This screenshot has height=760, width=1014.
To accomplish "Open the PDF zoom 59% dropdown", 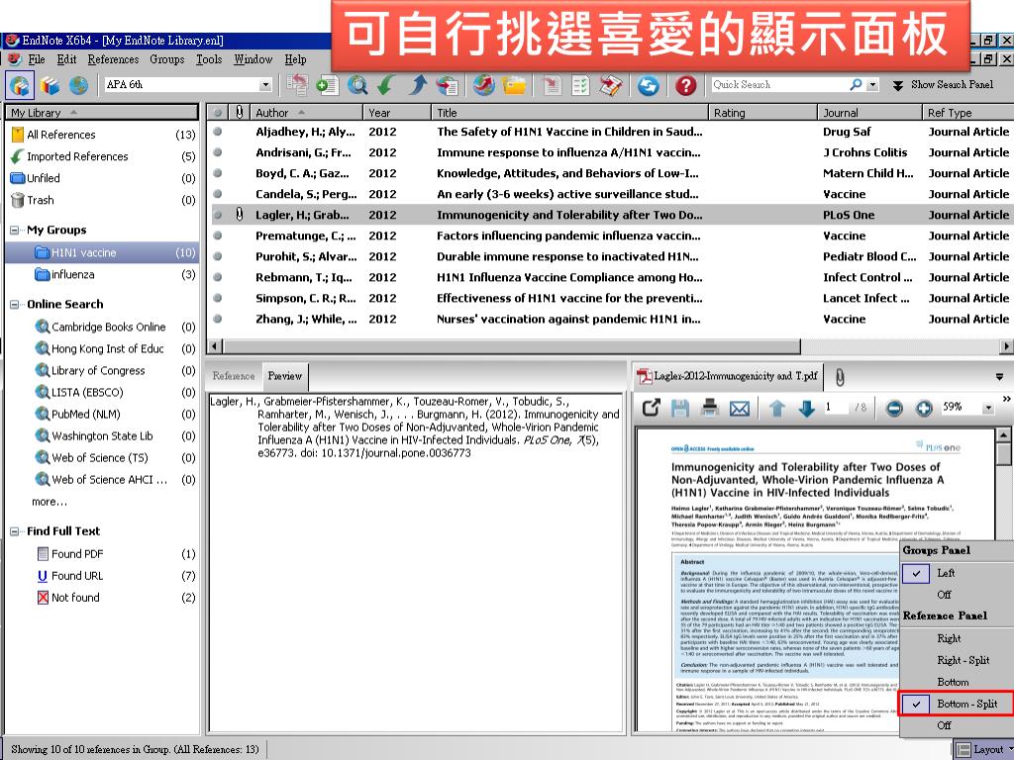I will [987, 408].
